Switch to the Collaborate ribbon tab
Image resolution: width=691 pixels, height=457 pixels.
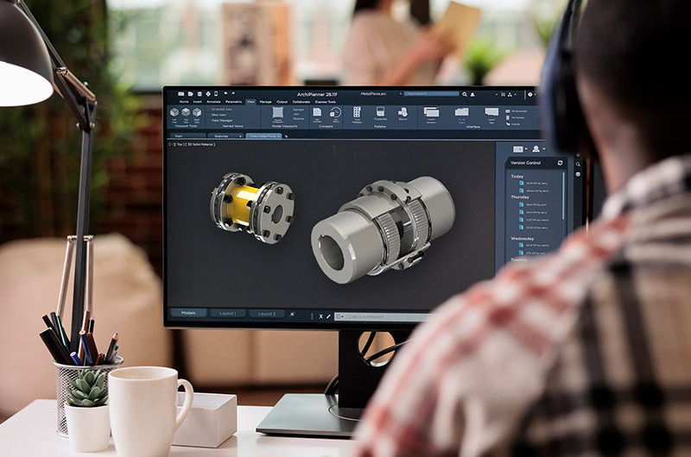(x=301, y=102)
